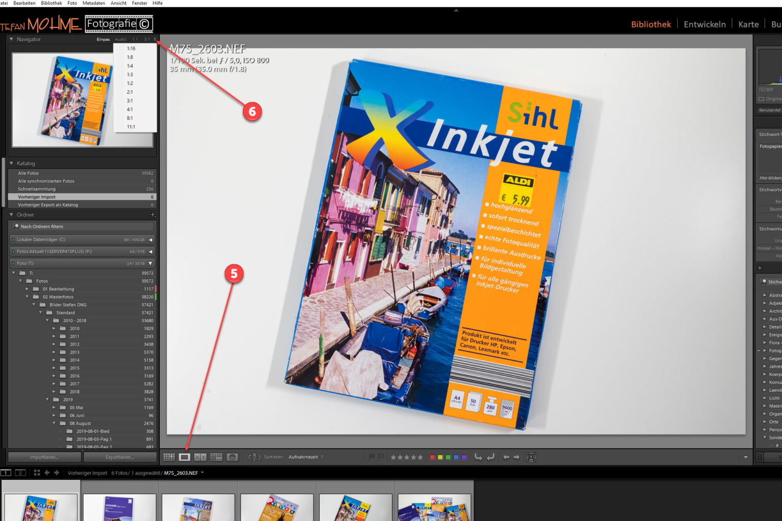Select the Einpas. zoom option in Navigator
This screenshot has height=521, width=782.
point(103,39)
